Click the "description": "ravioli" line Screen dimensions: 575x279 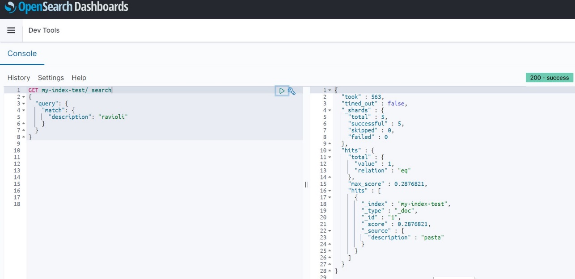[89, 117]
